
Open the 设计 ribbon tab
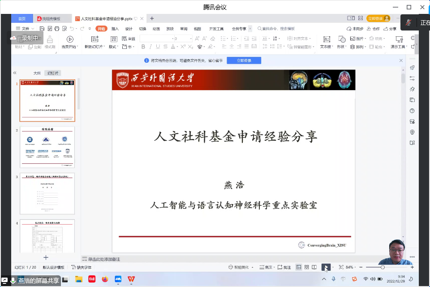(129, 29)
